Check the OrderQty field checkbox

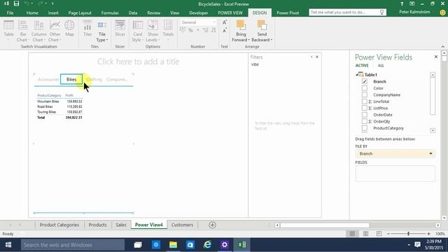(365, 121)
